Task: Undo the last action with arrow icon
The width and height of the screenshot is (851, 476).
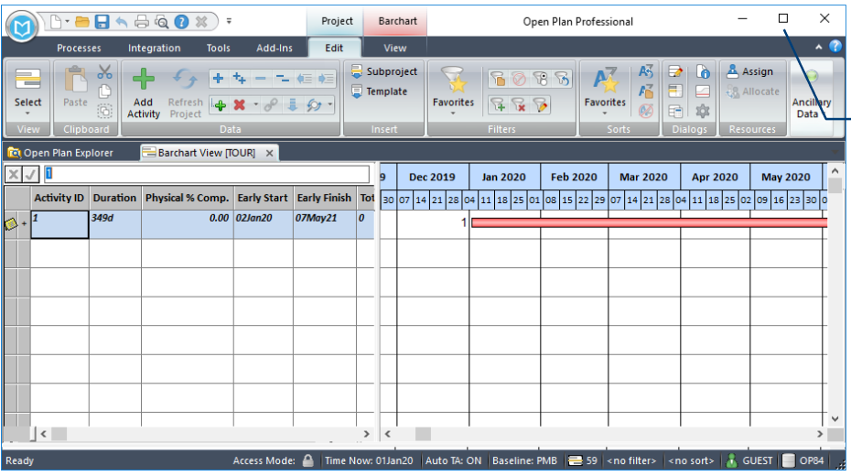Action: pos(122,22)
